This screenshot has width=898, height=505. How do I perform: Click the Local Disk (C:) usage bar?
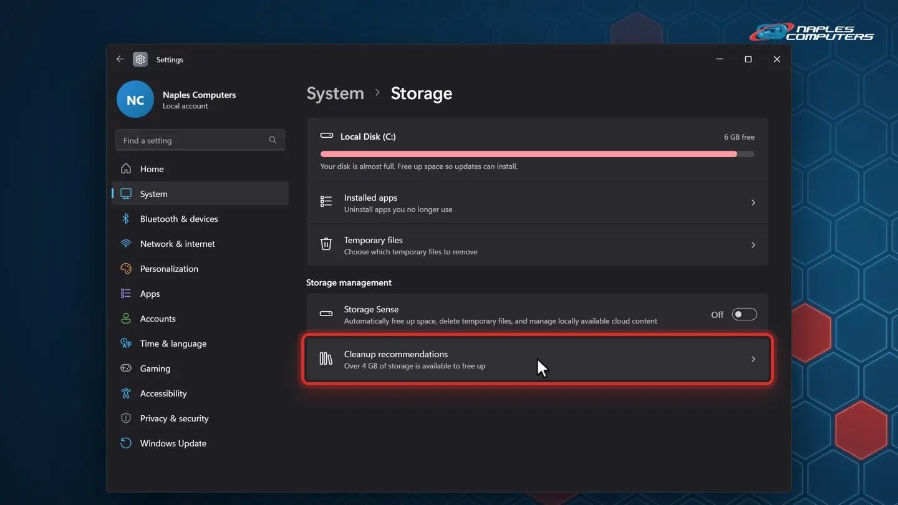click(537, 154)
